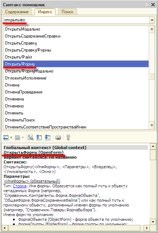Click the description pane scroll-down arrow
This screenshot has width=158, height=233.
pyautogui.click(x=153, y=222)
